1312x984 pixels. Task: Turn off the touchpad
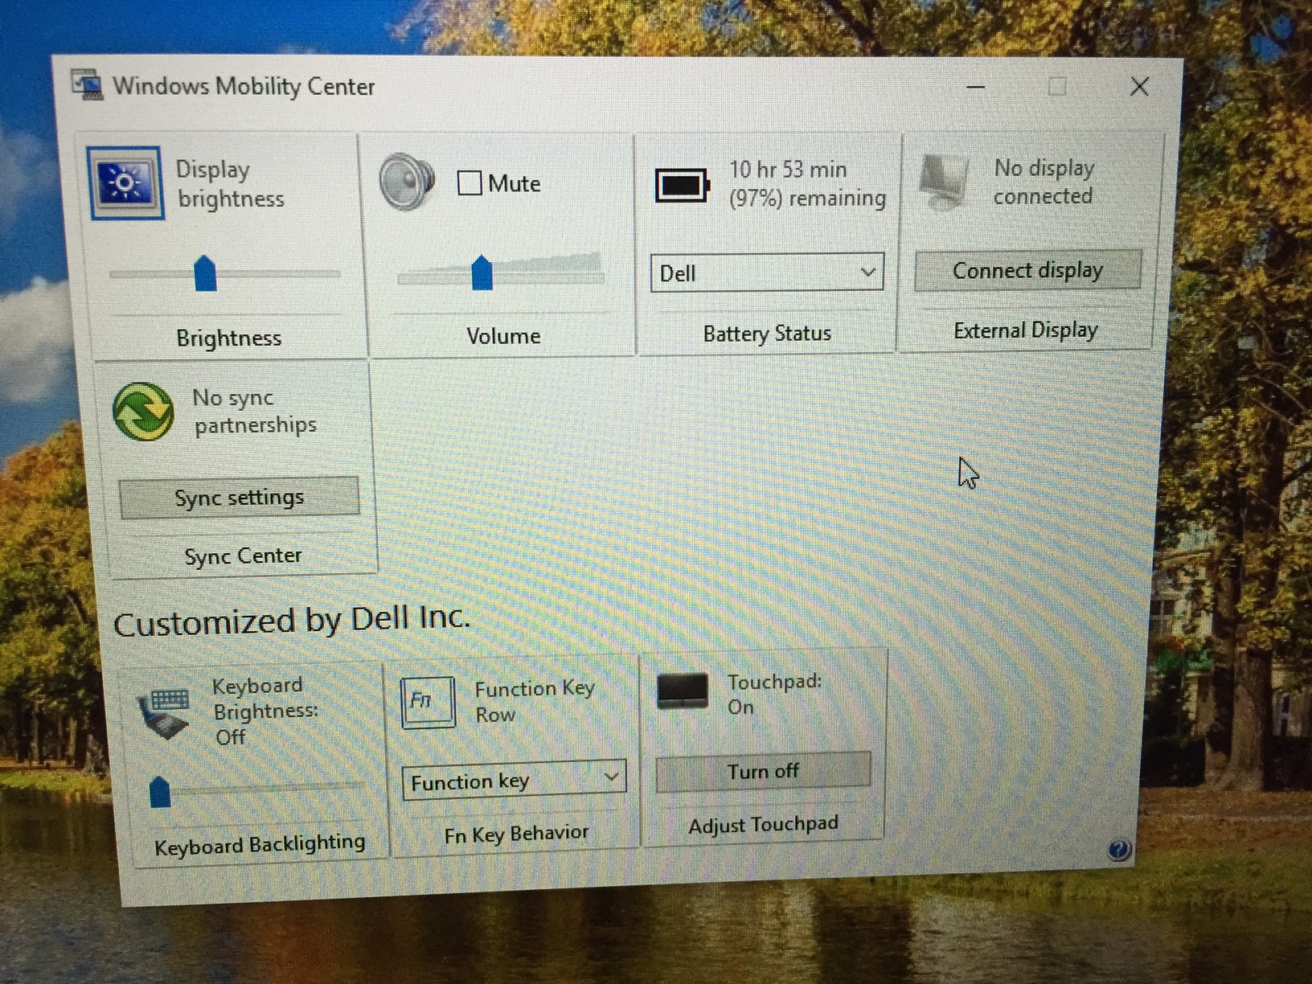point(763,772)
